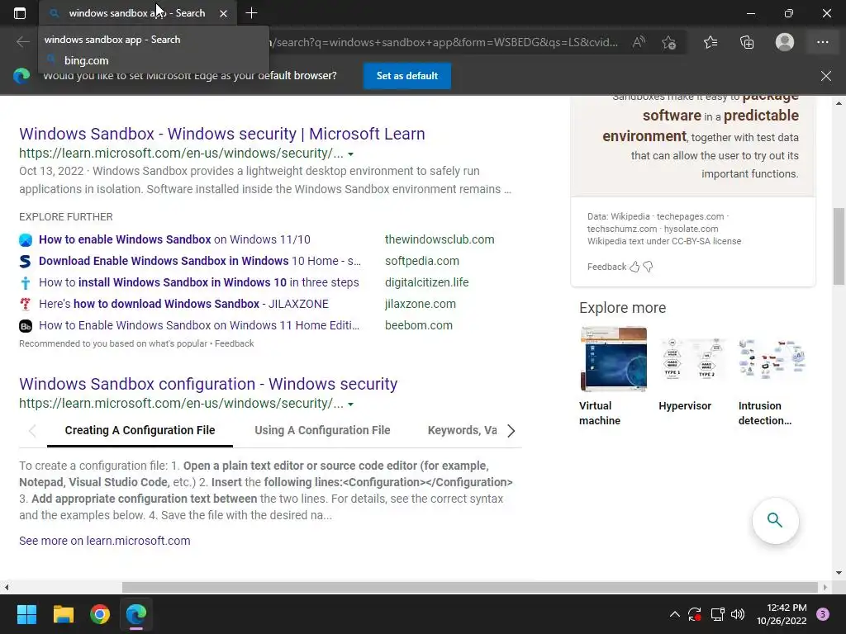The image size is (846, 634).
Task: Open the volume tray icon
Action: [738, 614]
